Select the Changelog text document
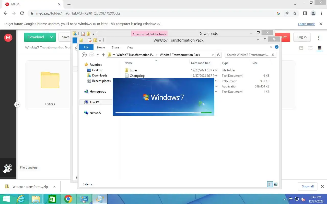The image size is (327, 204). (197, 76)
